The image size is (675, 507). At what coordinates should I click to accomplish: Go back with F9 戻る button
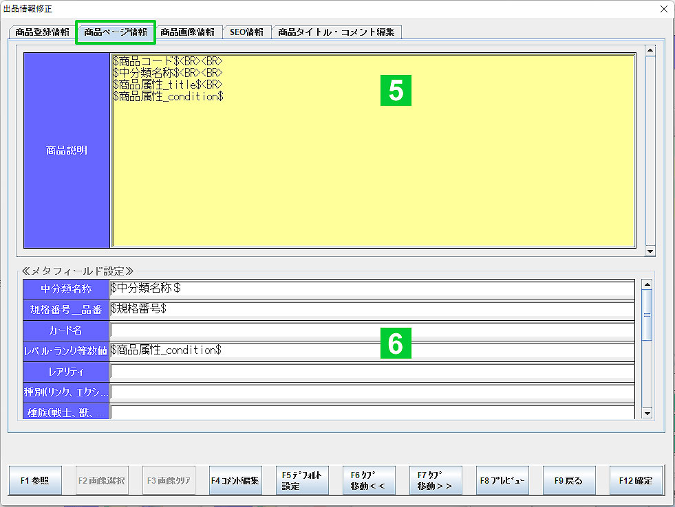coord(569,481)
